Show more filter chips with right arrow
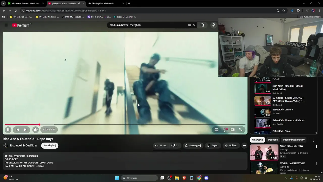Image resolution: width=323 pixels, height=182 pixels. pyautogui.click(x=314, y=141)
